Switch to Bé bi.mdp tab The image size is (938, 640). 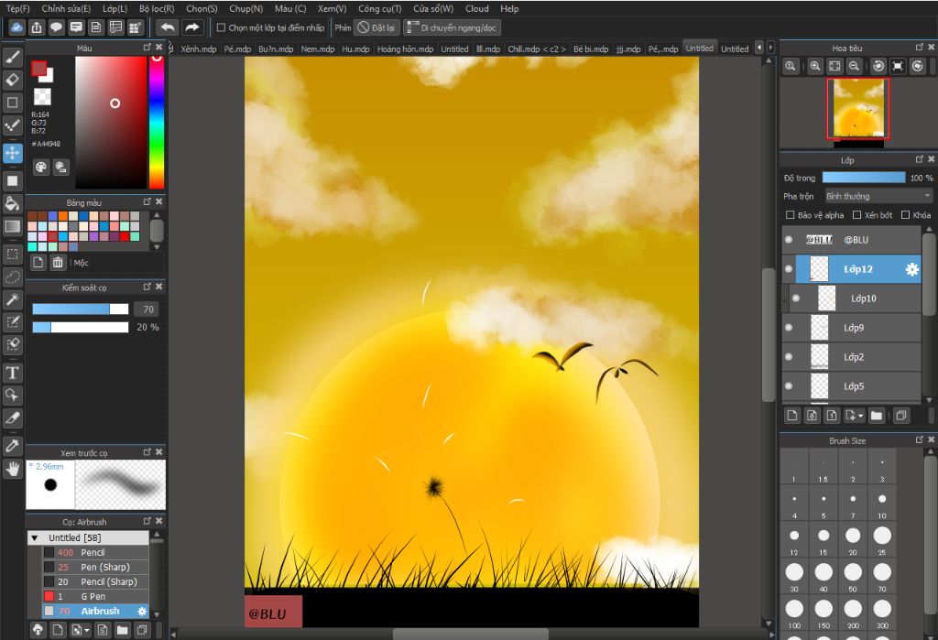pyautogui.click(x=591, y=49)
